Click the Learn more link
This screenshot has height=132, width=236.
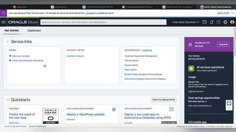pyautogui.click(x=223, y=13)
